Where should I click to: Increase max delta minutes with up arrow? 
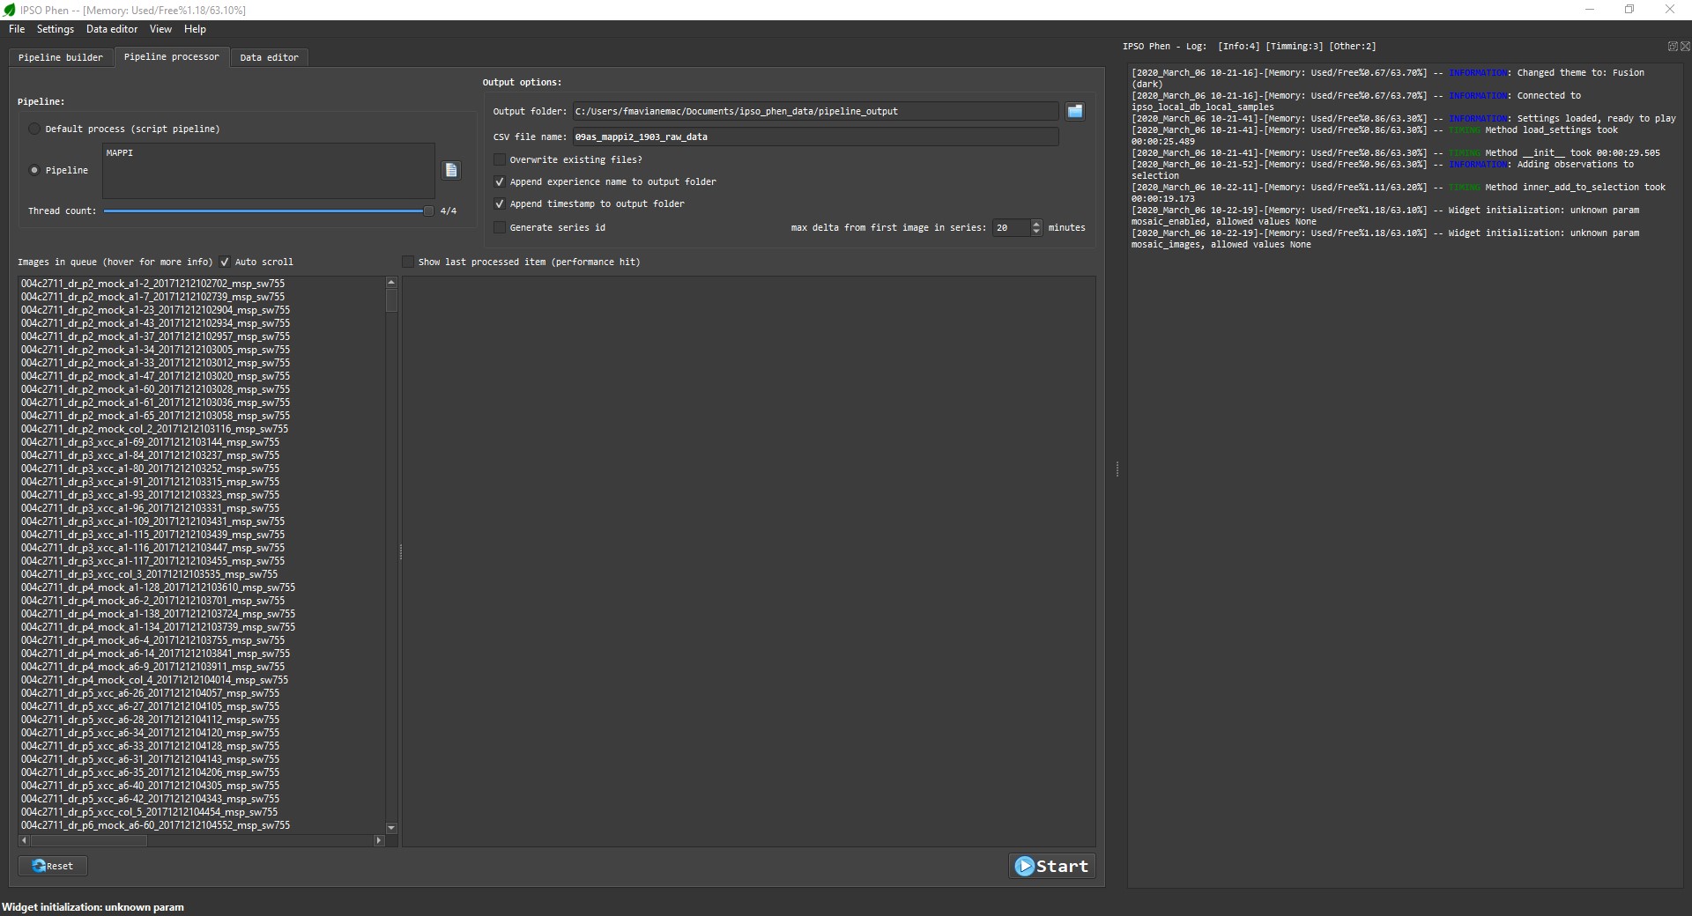pyautogui.click(x=1036, y=224)
